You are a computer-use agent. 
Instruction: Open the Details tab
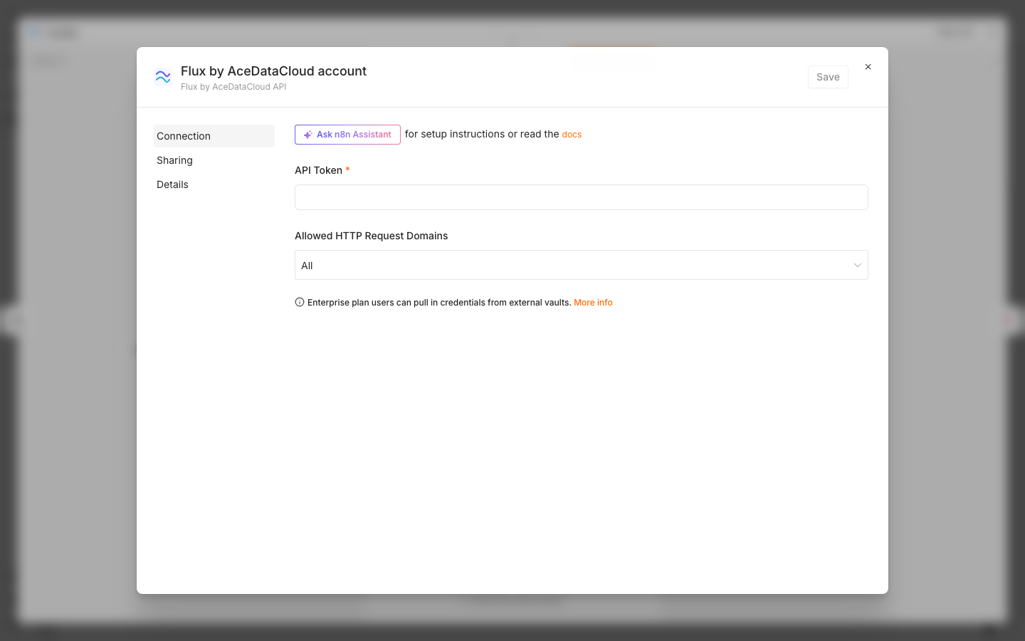(214, 184)
